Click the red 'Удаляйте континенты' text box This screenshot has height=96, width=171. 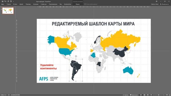tap(48, 67)
